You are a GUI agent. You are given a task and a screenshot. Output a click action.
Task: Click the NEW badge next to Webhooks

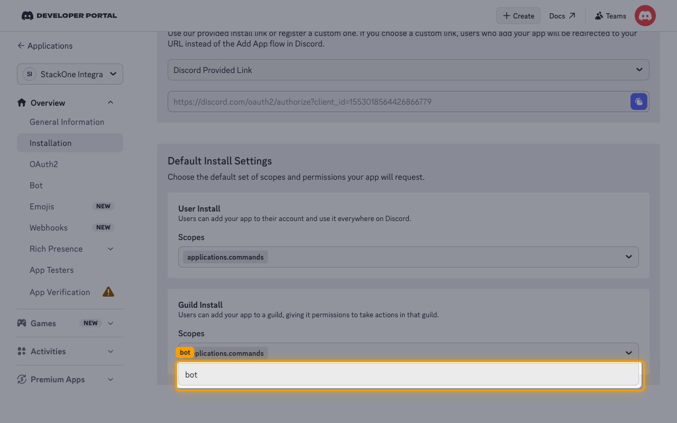tap(103, 227)
